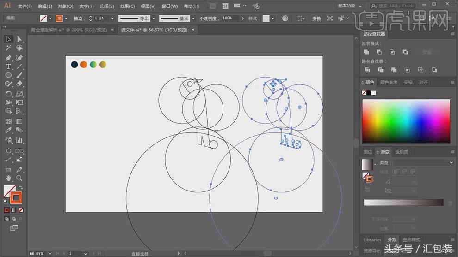The height and width of the screenshot is (257, 458).
Task: Open 基本功能 workspace switcher
Action: click(x=350, y=6)
